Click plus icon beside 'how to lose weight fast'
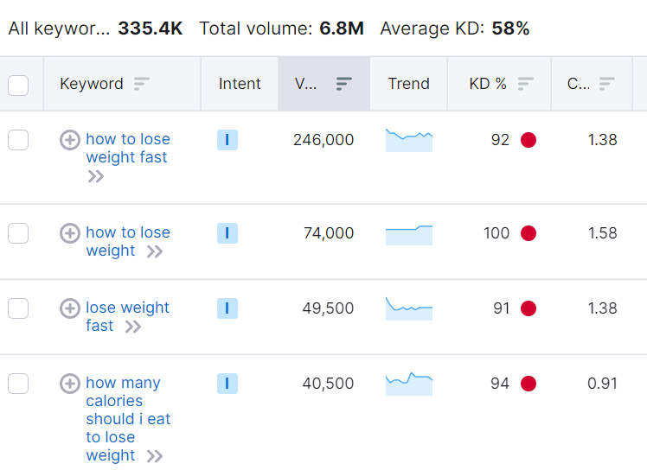This screenshot has height=470, width=647. [x=70, y=140]
